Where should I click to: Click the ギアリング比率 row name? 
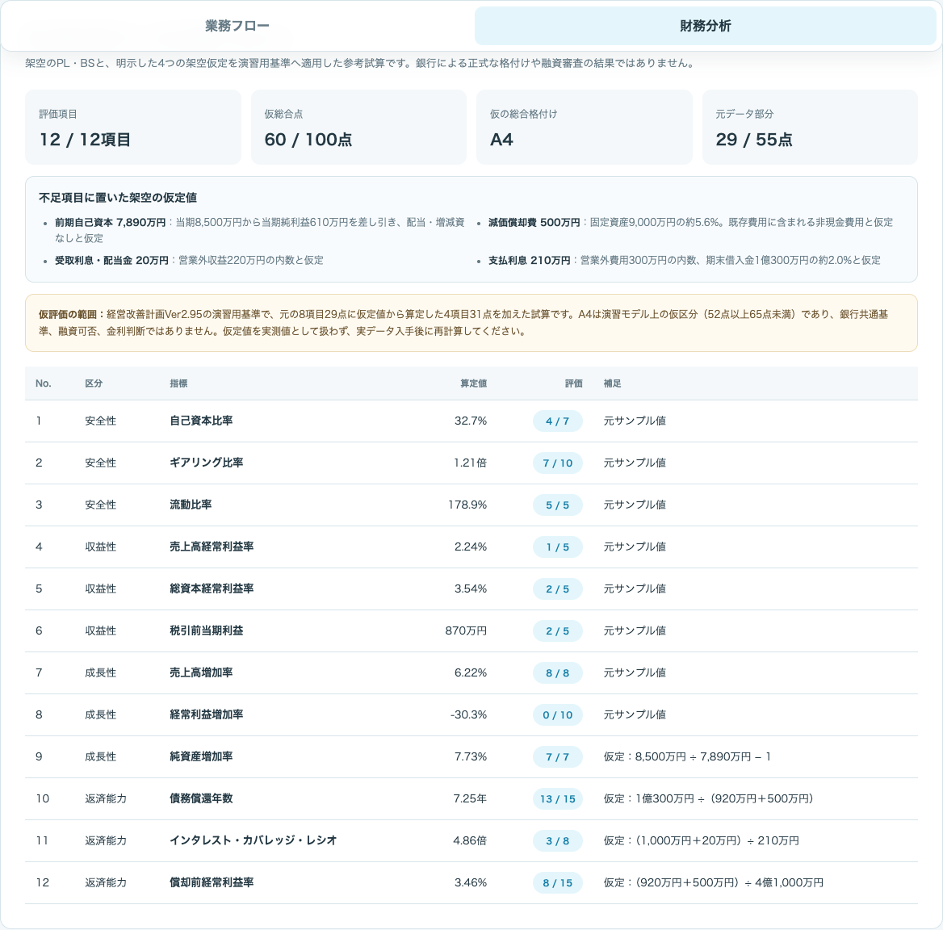click(x=207, y=463)
